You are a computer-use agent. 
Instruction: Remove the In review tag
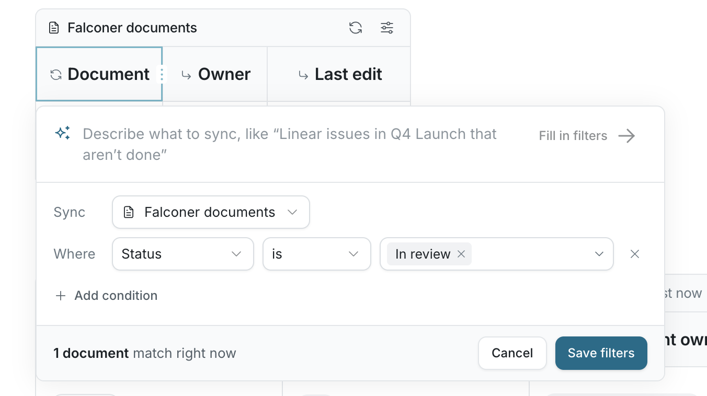461,254
